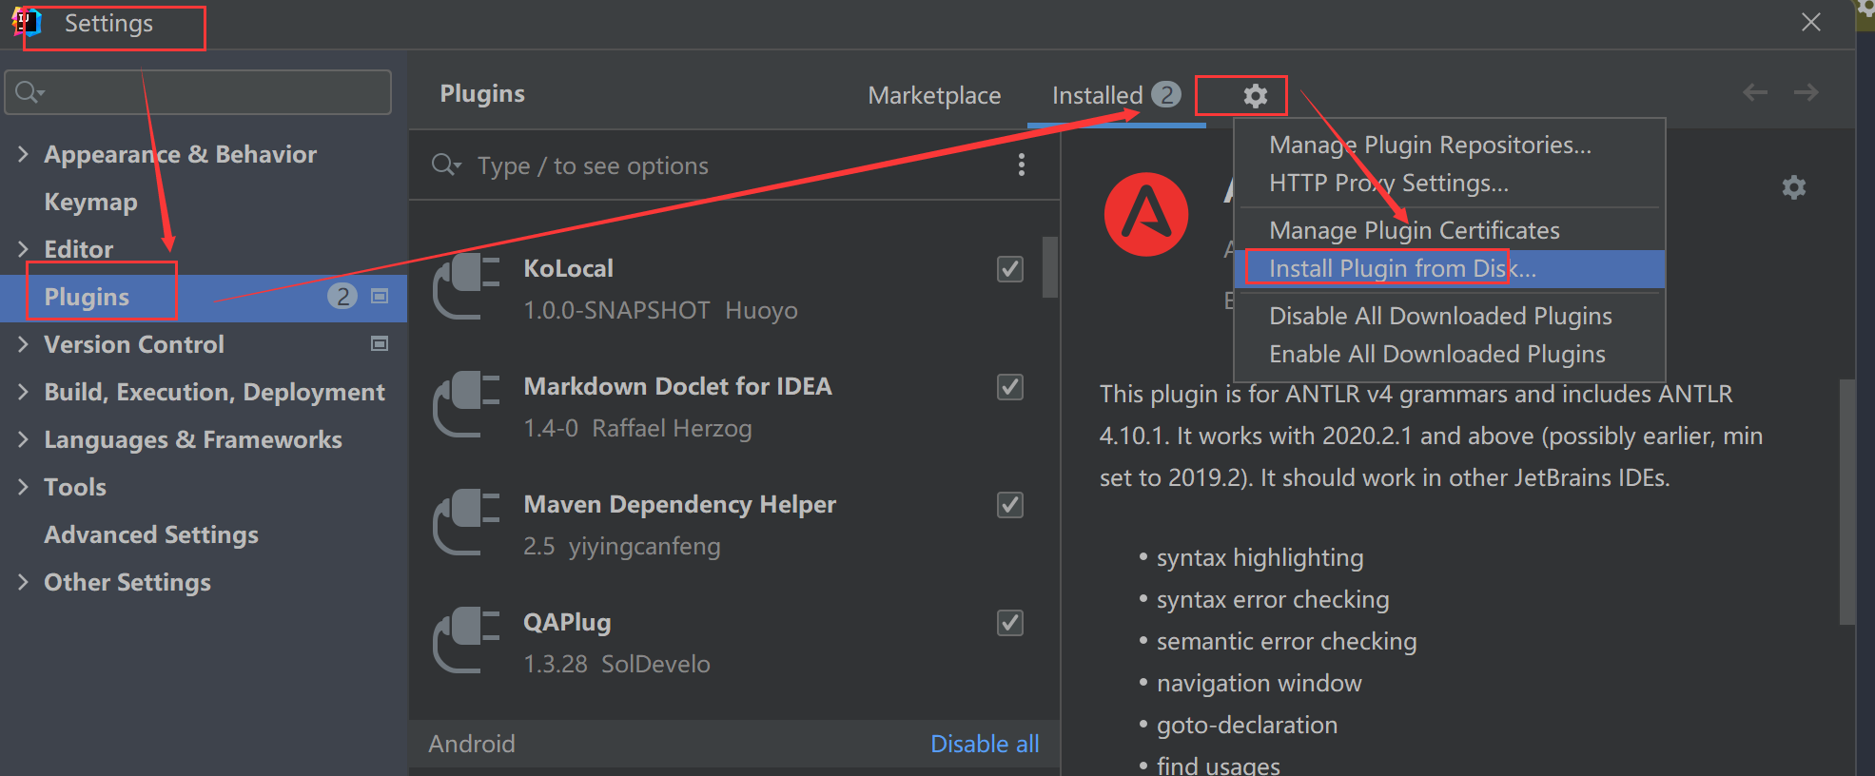The width and height of the screenshot is (1875, 776).
Task: Switch to the Marketplace tab
Action: pyautogui.click(x=934, y=96)
